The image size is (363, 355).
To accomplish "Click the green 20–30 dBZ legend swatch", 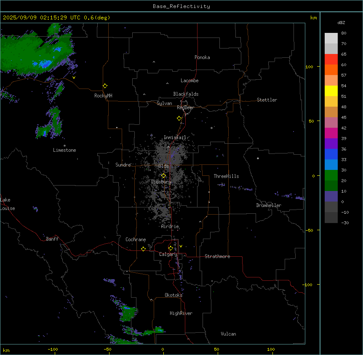I will tap(331, 175).
